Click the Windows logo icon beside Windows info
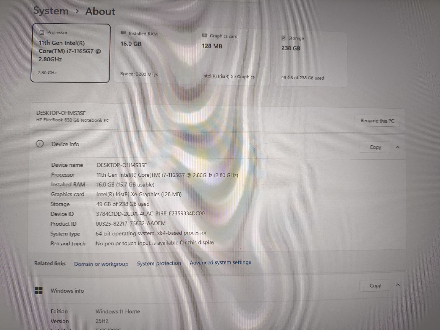This screenshot has width=440, height=330. point(39,290)
